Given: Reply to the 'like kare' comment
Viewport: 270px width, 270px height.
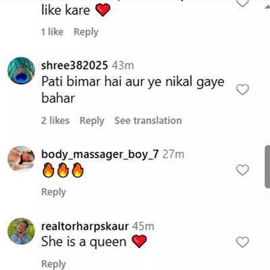Looking at the screenshot, I should [x=86, y=32].
